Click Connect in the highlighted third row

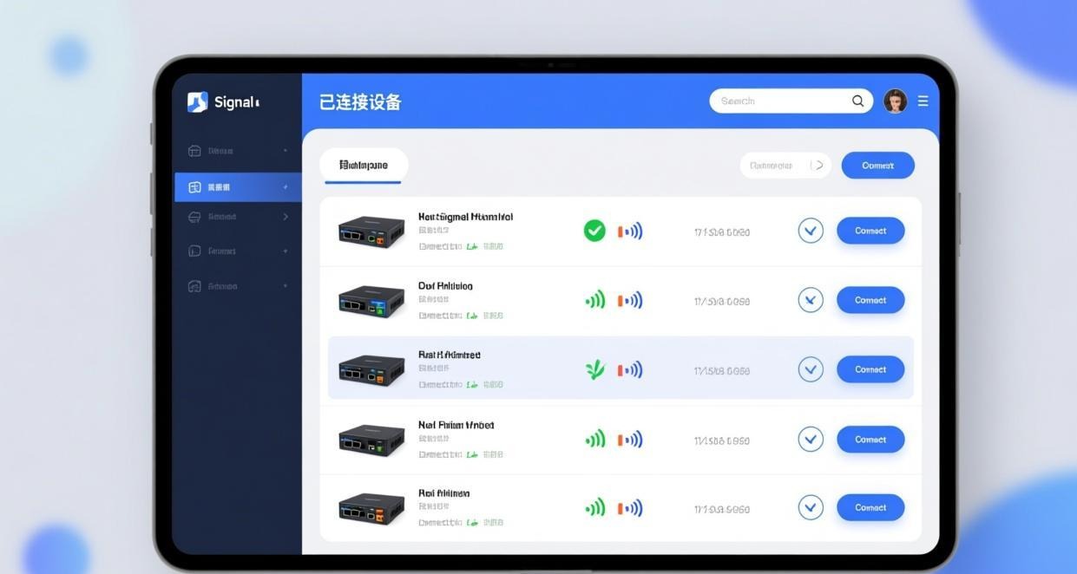pyautogui.click(x=870, y=369)
